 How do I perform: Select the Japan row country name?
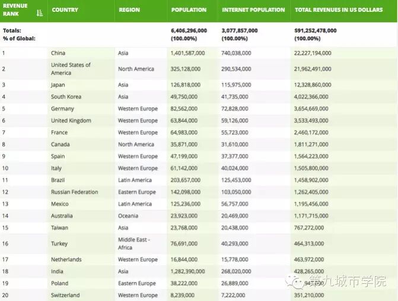[x=59, y=85]
